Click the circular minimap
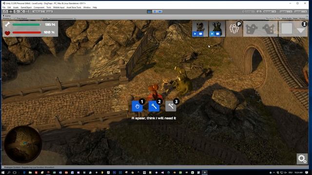The height and width of the screenshot is (175, 312). [23, 144]
